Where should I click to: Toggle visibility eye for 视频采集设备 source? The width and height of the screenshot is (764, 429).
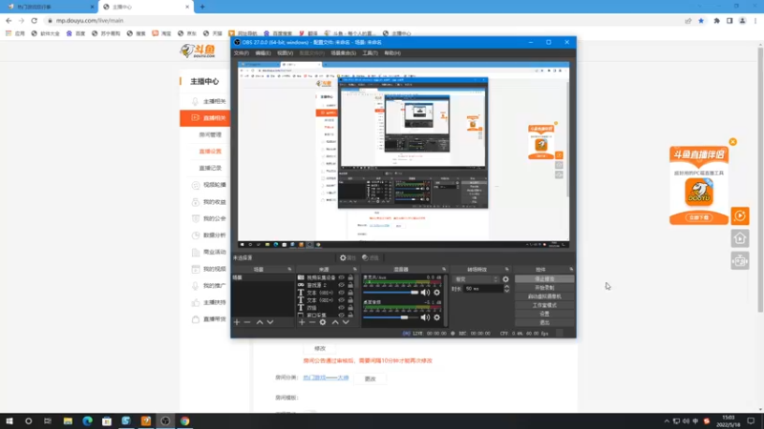[342, 277]
